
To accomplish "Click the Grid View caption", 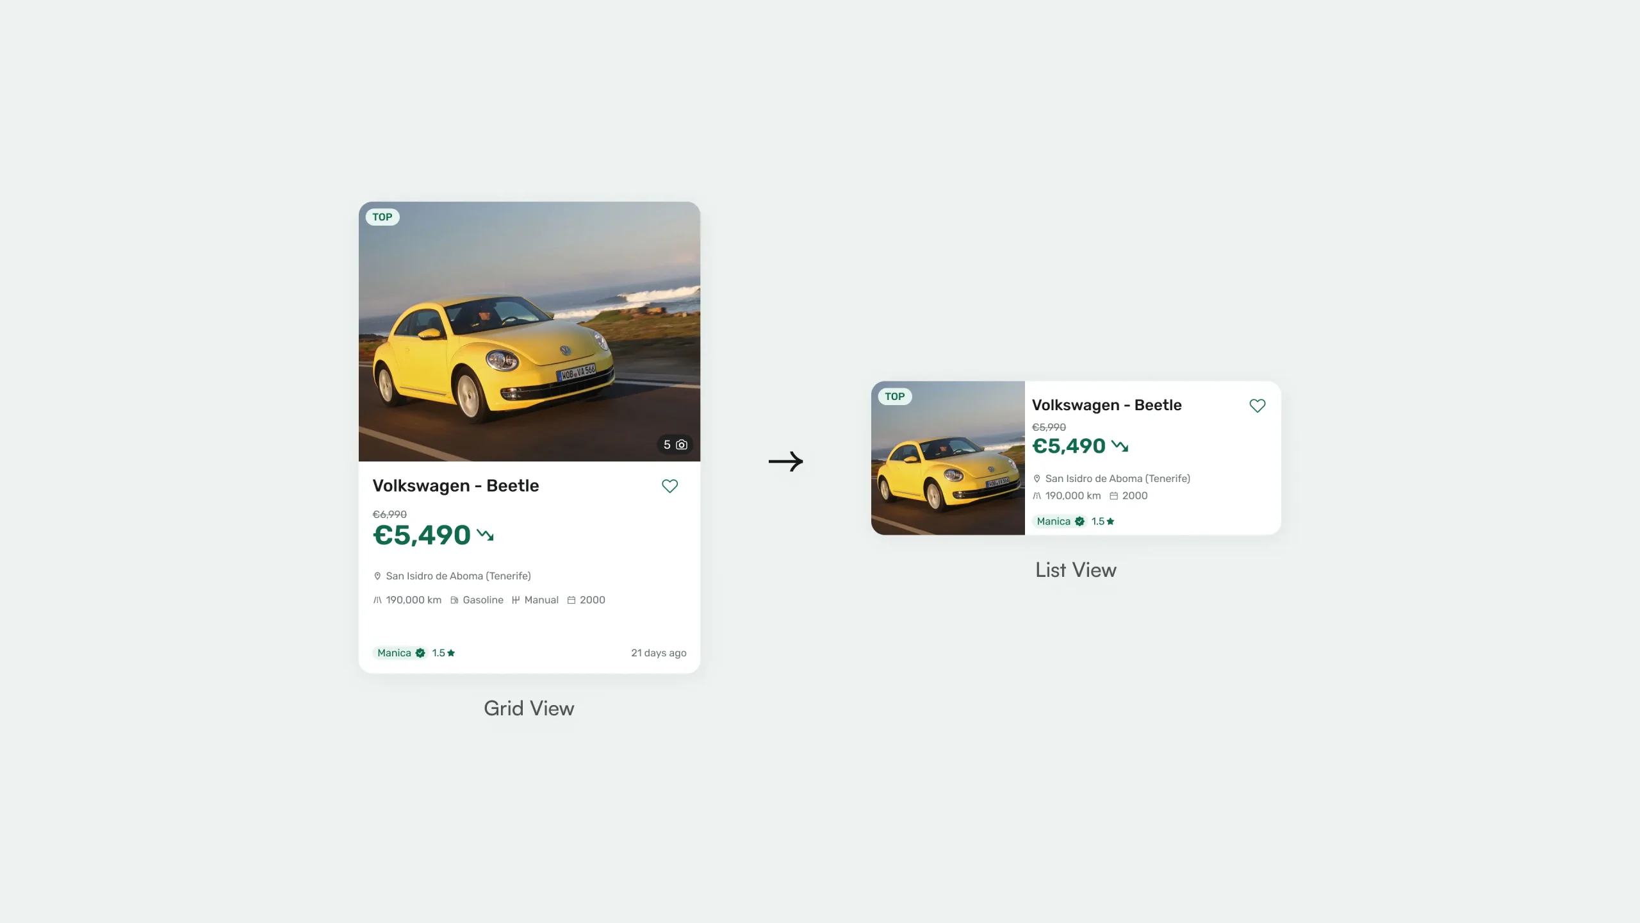I will (x=529, y=708).
